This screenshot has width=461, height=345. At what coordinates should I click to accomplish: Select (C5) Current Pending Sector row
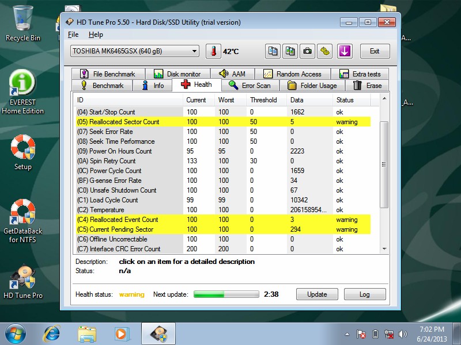(224, 229)
